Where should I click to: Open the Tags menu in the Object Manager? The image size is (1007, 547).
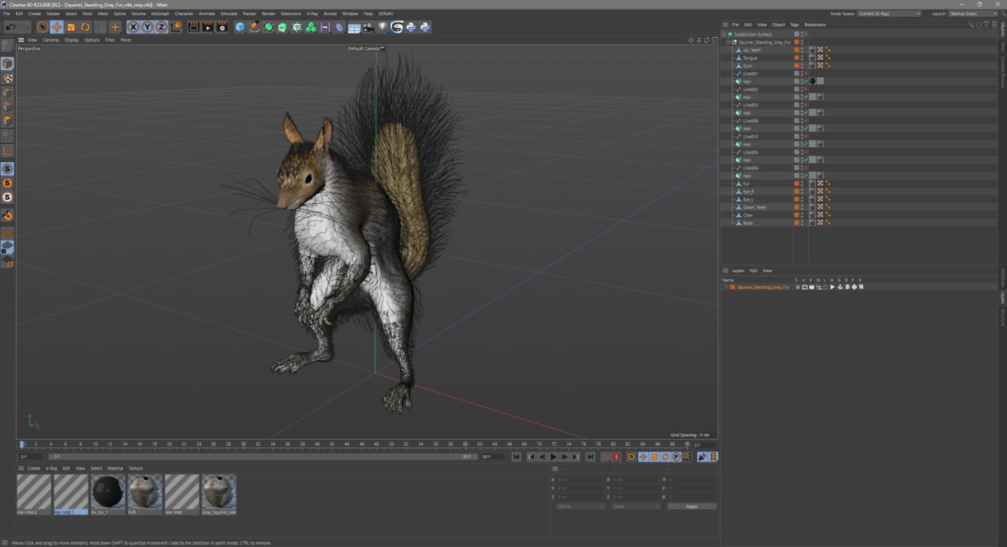click(x=794, y=25)
